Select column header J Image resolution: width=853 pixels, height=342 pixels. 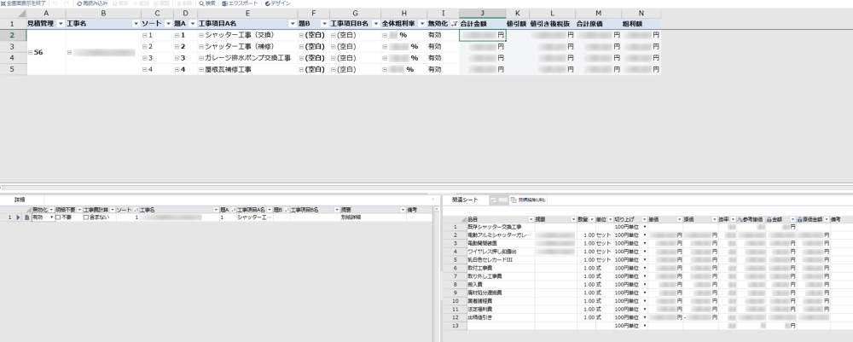coord(483,13)
